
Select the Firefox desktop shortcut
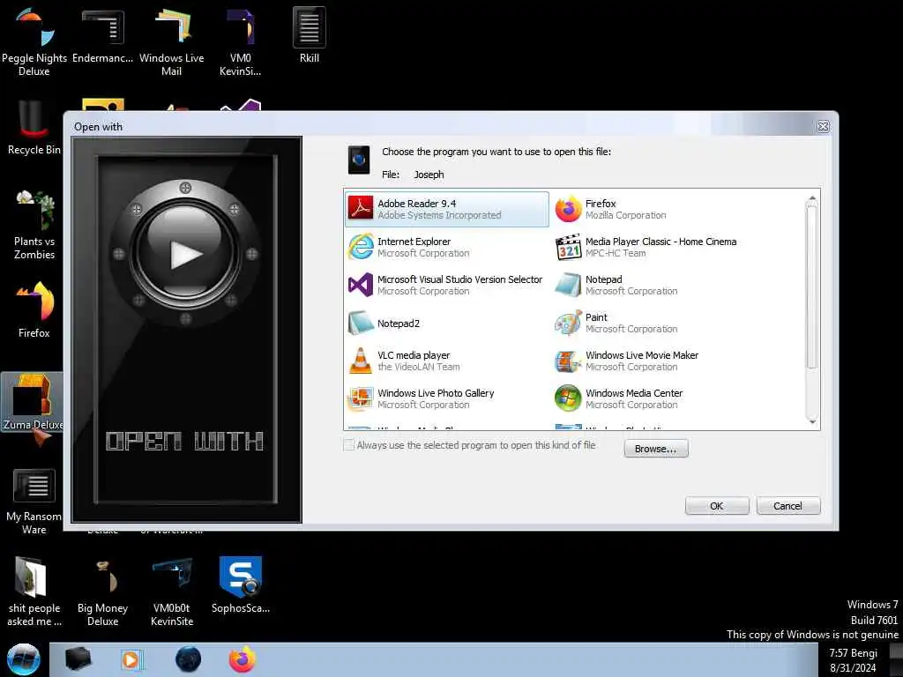pos(34,309)
